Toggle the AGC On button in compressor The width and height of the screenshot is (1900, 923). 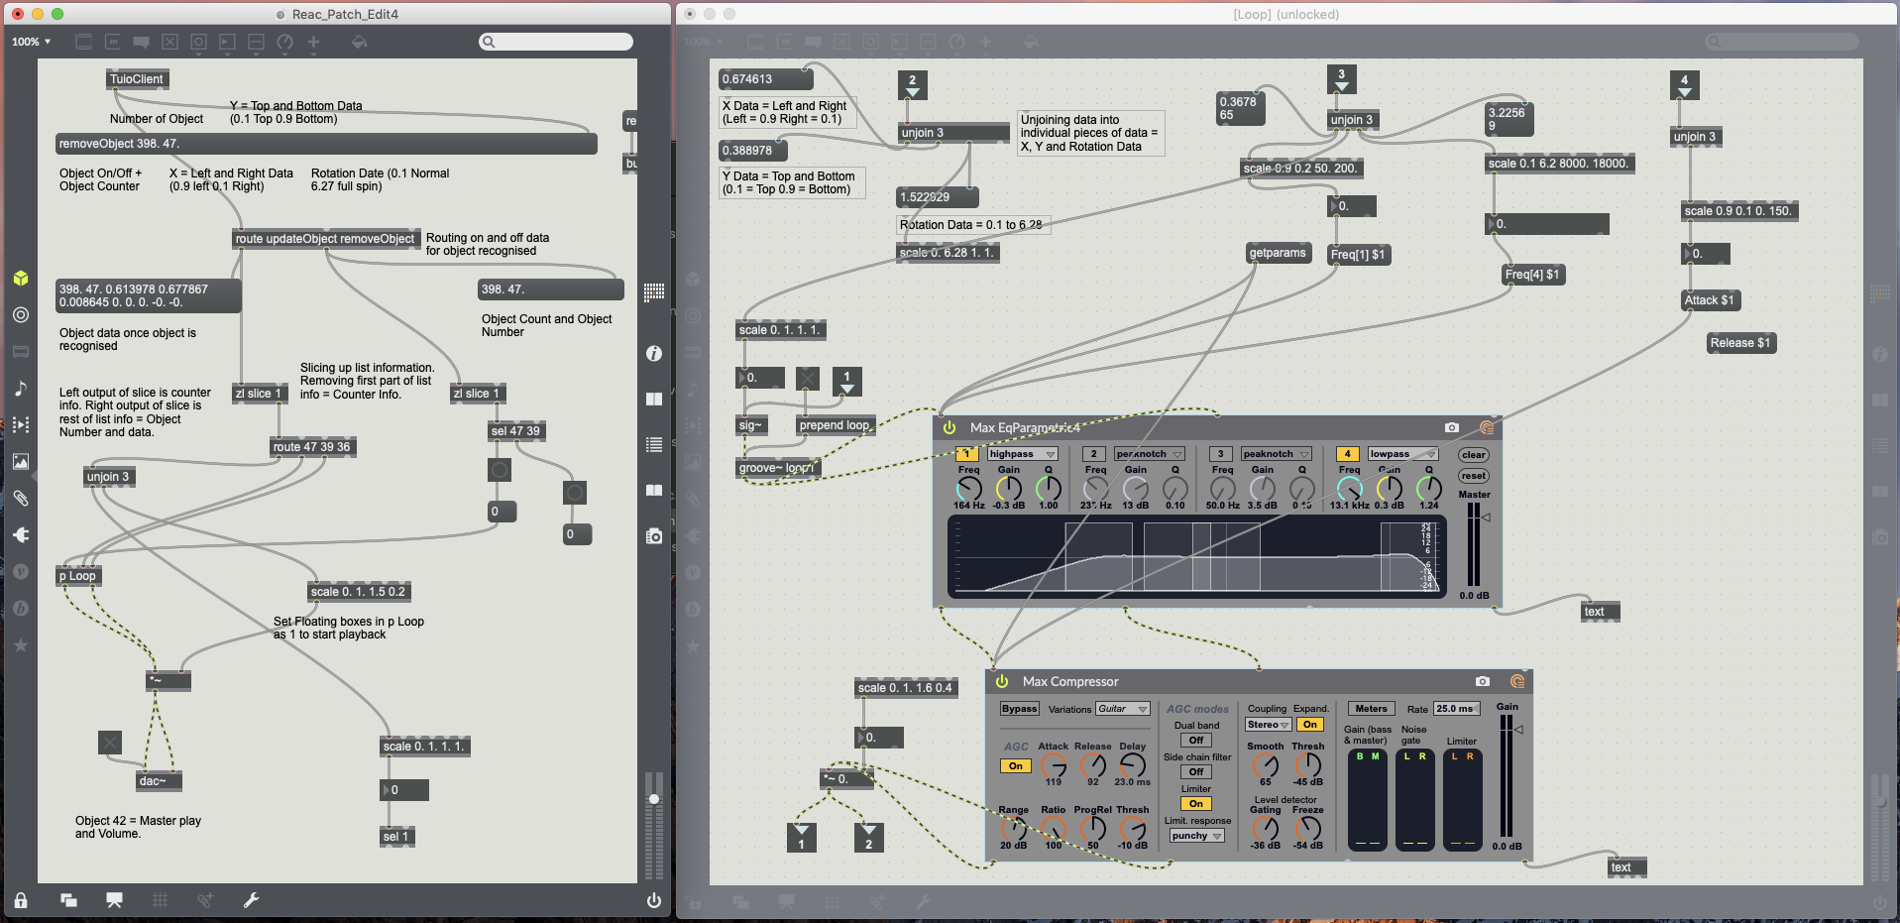point(1015,766)
